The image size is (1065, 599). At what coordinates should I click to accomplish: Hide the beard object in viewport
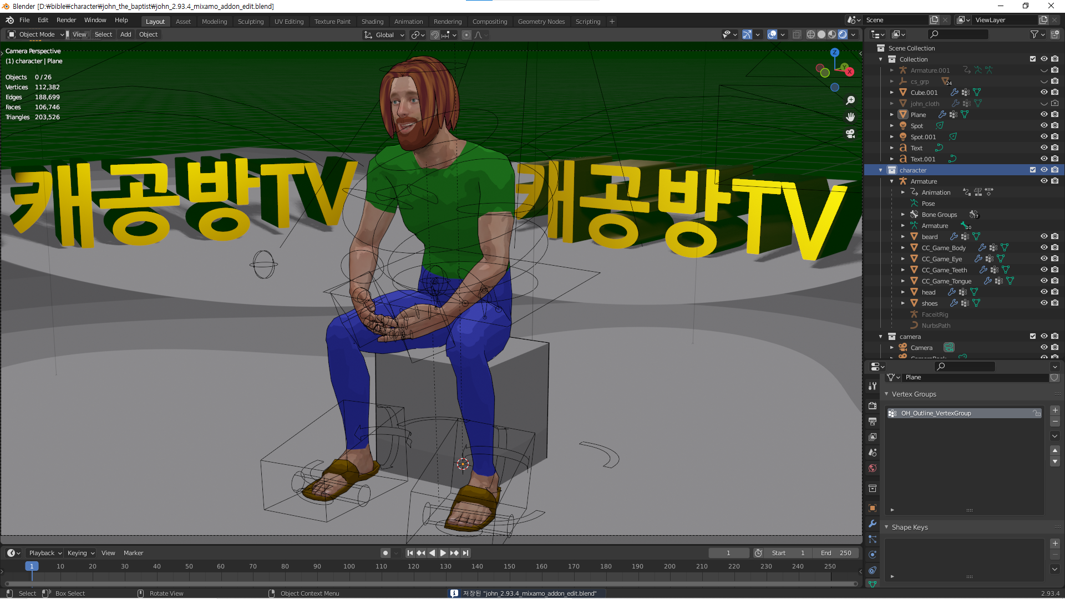tap(1044, 237)
